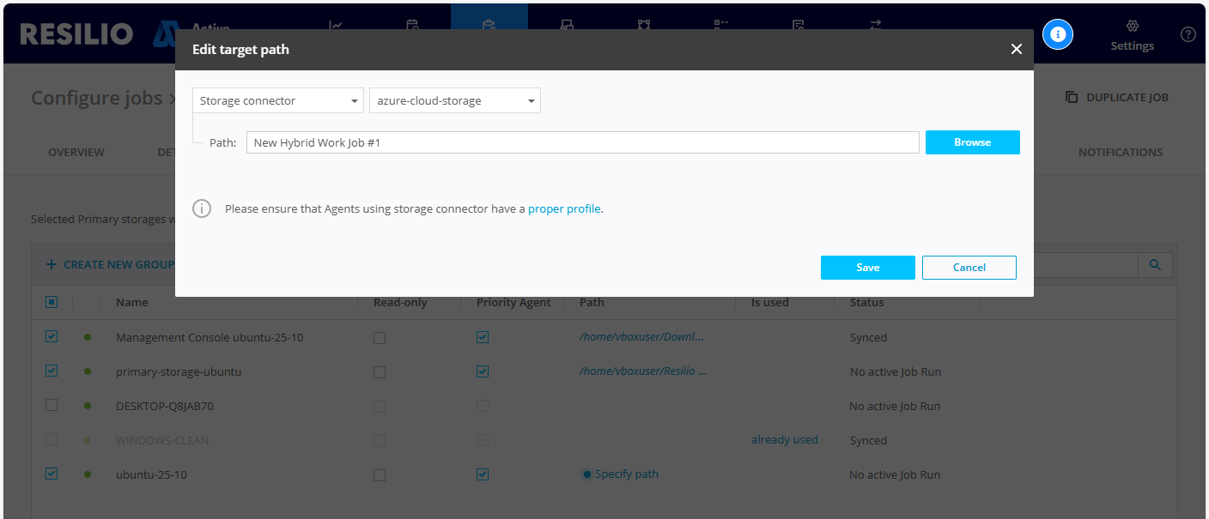This screenshot has height=519, width=1209.
Task: Uncheck the primary-storage-ubuntu row checkbox
Action: click(52, 371)
